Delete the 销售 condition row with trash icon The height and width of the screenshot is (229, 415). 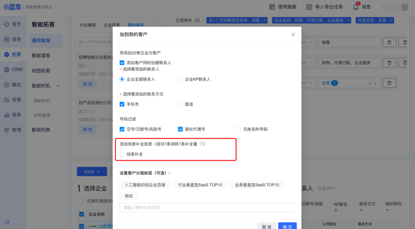389,42
